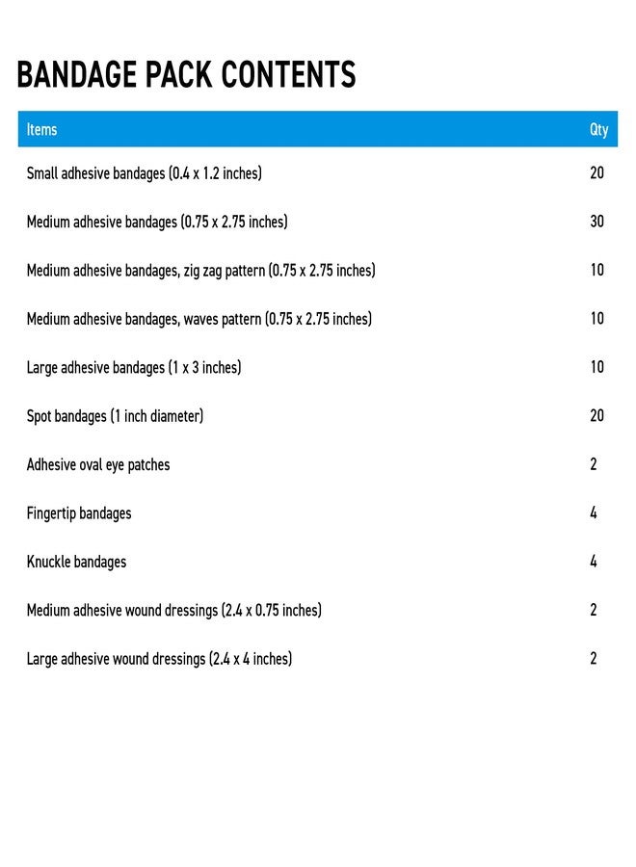Screen dimensions: 636x867
Task: Click Medium adhesive wound dressings row
Action: 317,611
